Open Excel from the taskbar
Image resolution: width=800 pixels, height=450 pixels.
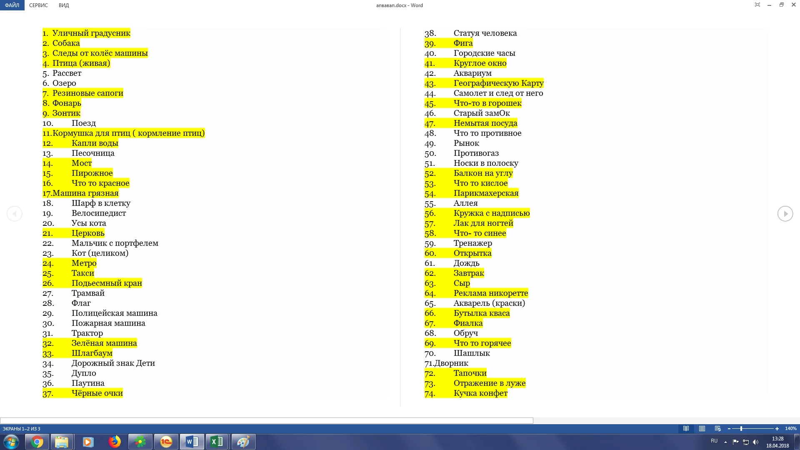(x=217, y=442)
